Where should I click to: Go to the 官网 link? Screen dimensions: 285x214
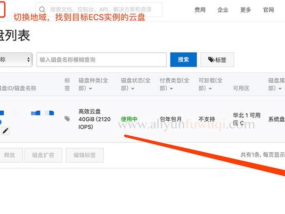tap(269, 10)
